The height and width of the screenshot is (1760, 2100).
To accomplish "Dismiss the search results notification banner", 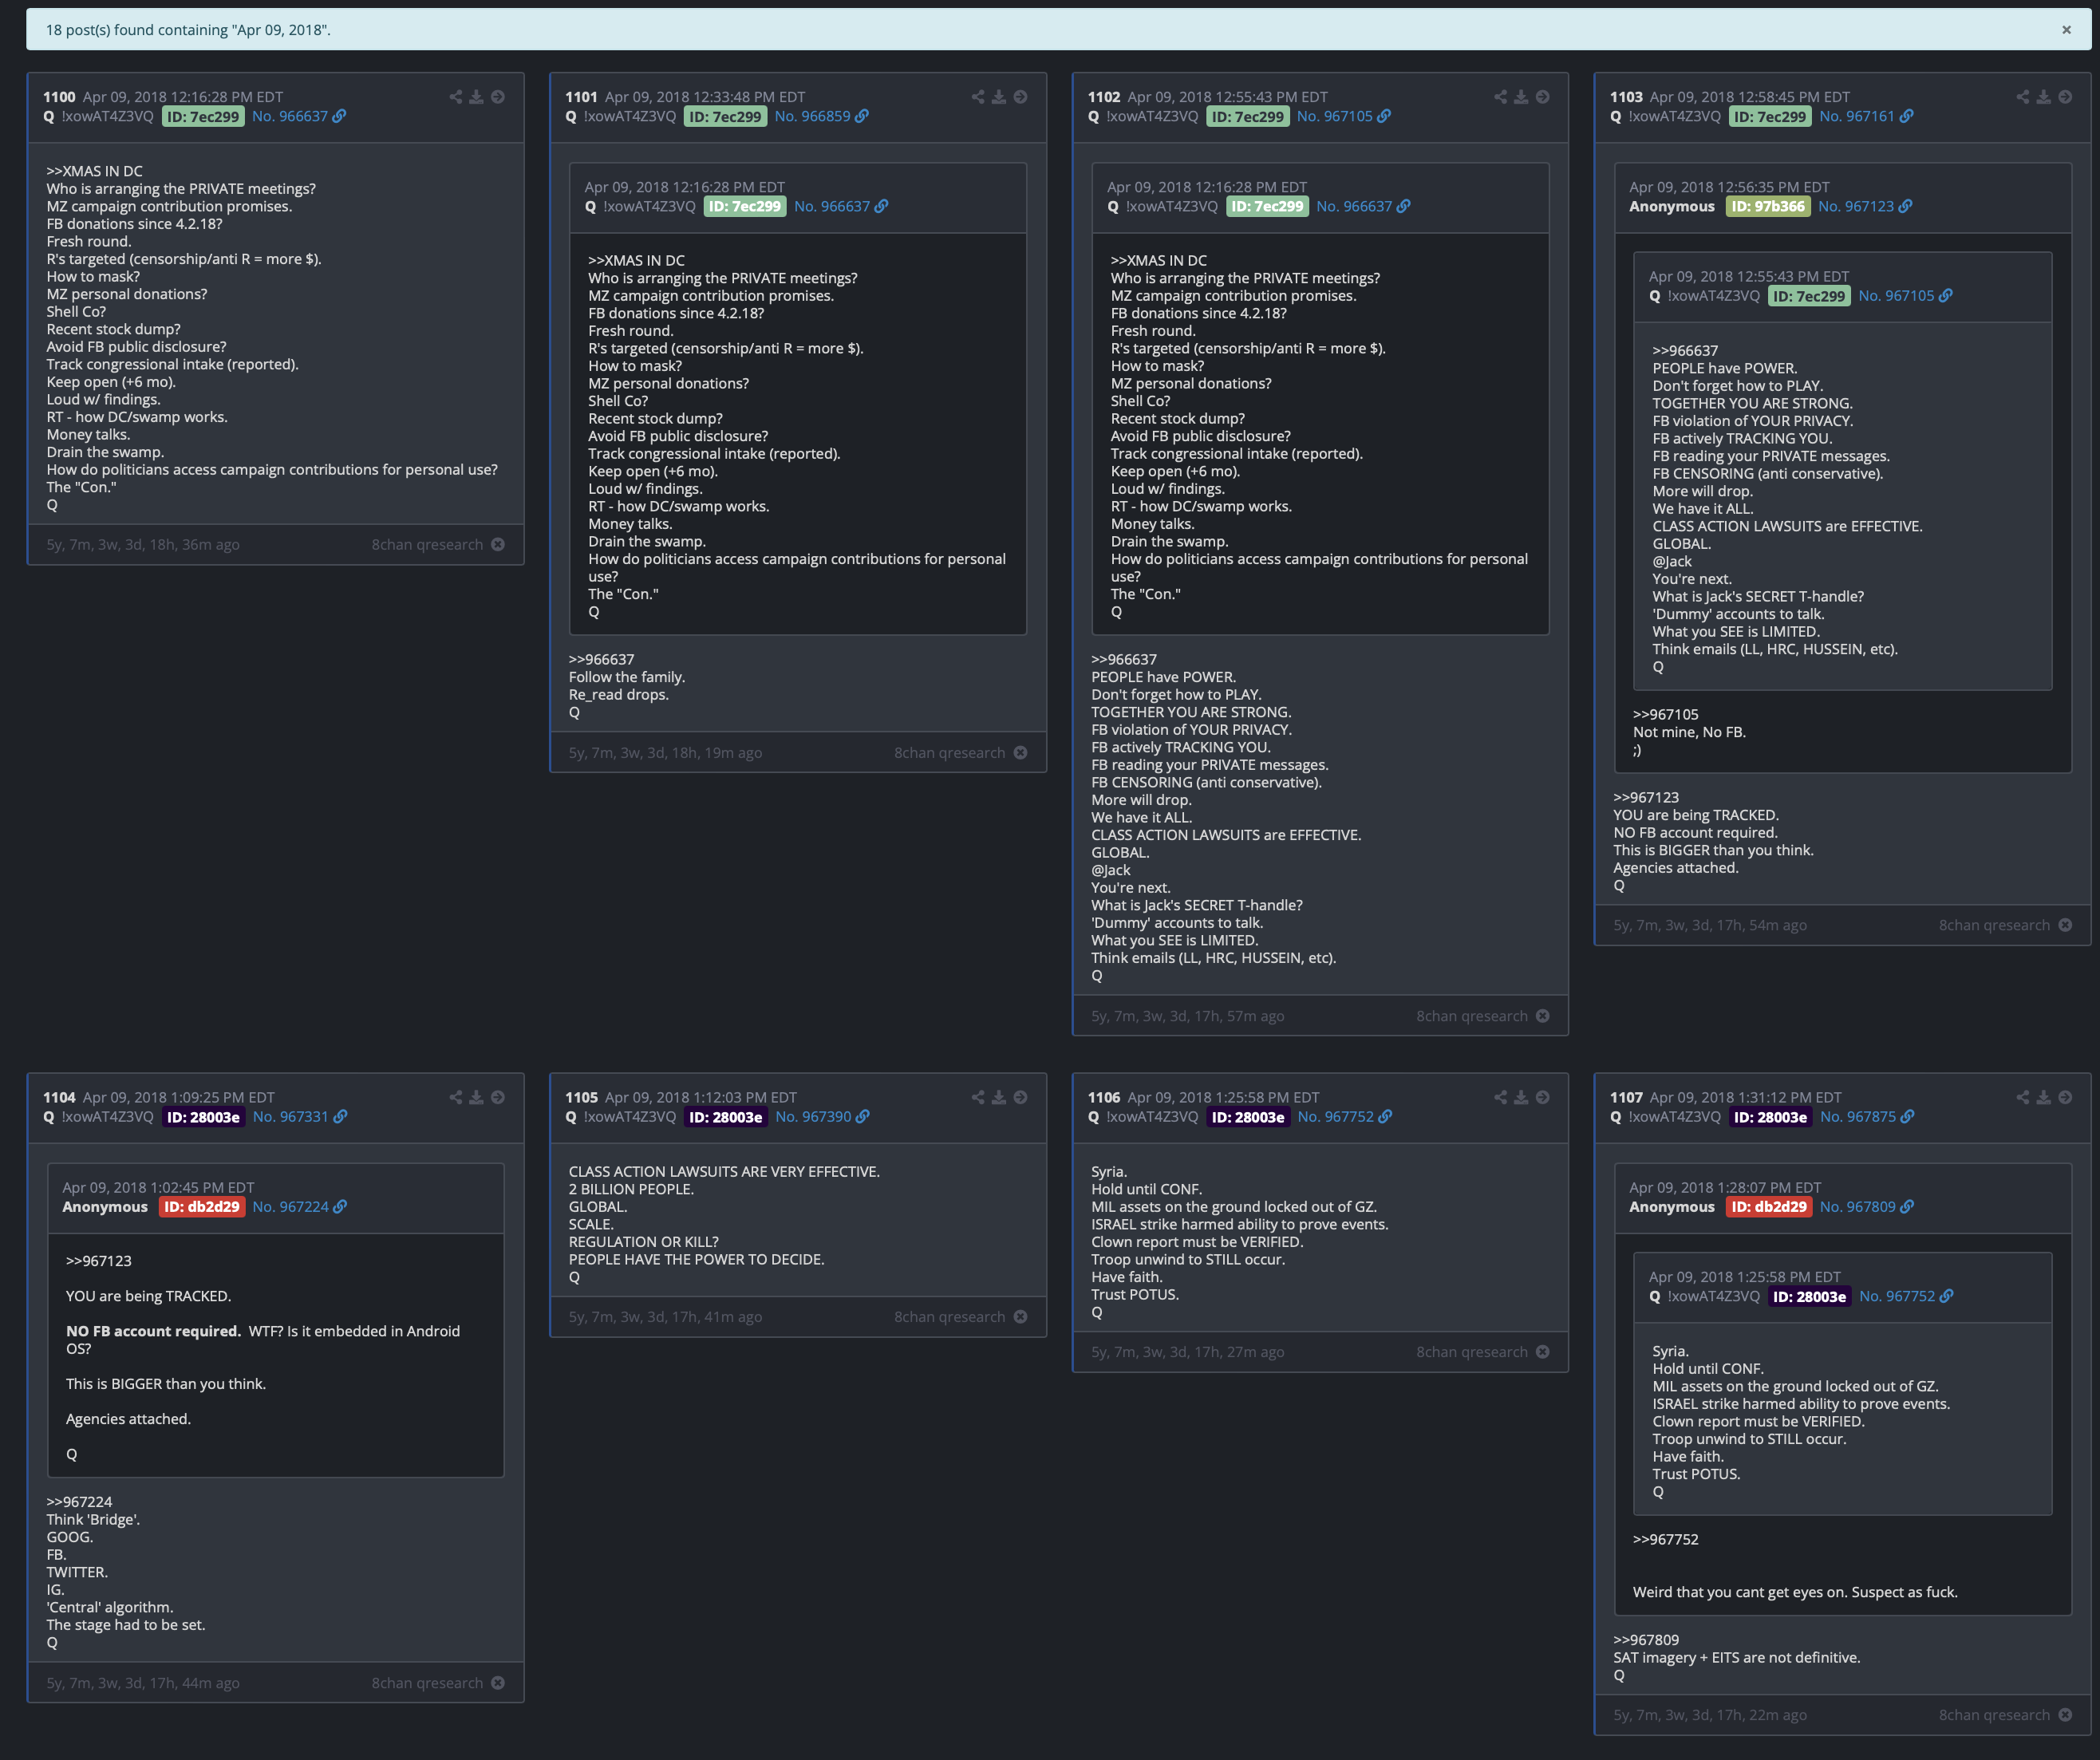I will point(2066,30).
